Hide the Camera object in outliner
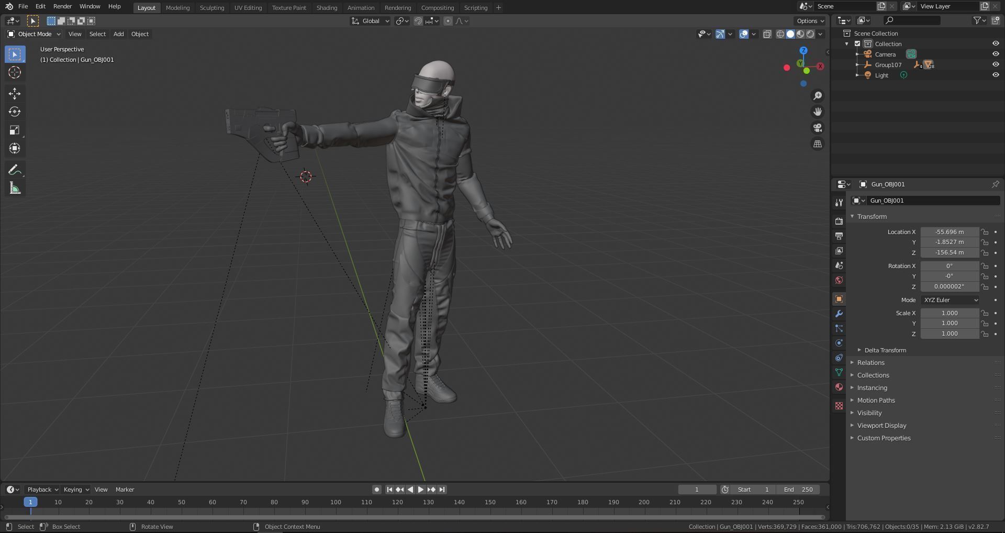The image size is (1005, 533). click(x=996, y=54)
